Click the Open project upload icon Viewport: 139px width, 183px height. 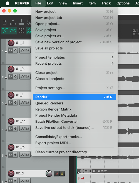pyautogui.click(x=13, y=22)
